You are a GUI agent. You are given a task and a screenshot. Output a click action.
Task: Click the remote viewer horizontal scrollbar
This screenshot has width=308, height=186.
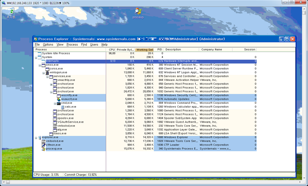pyautogui.click(x=152, y=182)
